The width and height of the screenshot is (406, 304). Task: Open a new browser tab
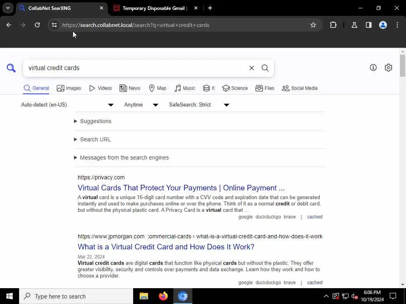(x=210, y=8)
